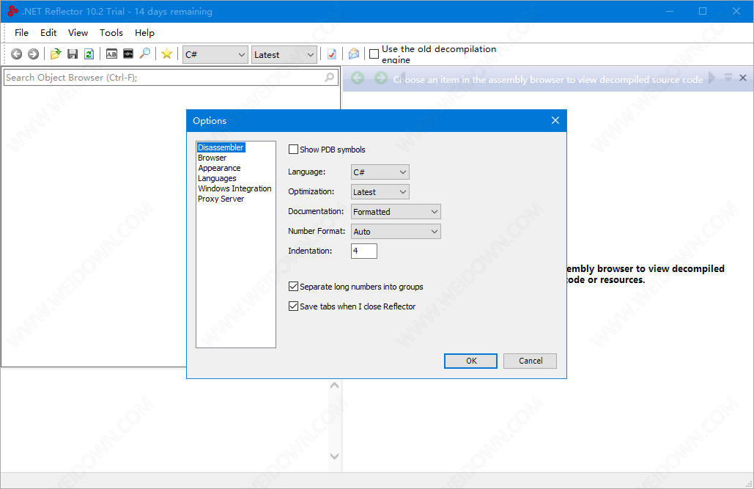Open the Number Format Auto dropdown
Viewport: 754px width, 489px height.
pos(396,232)
